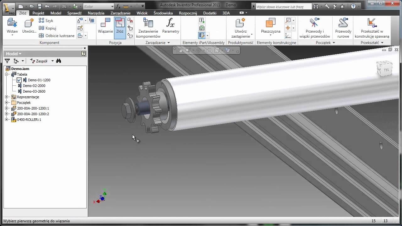Click the Utwórz zastąpienie icon
The width and height of the screenshot is (402, 226).
(240, 23)
